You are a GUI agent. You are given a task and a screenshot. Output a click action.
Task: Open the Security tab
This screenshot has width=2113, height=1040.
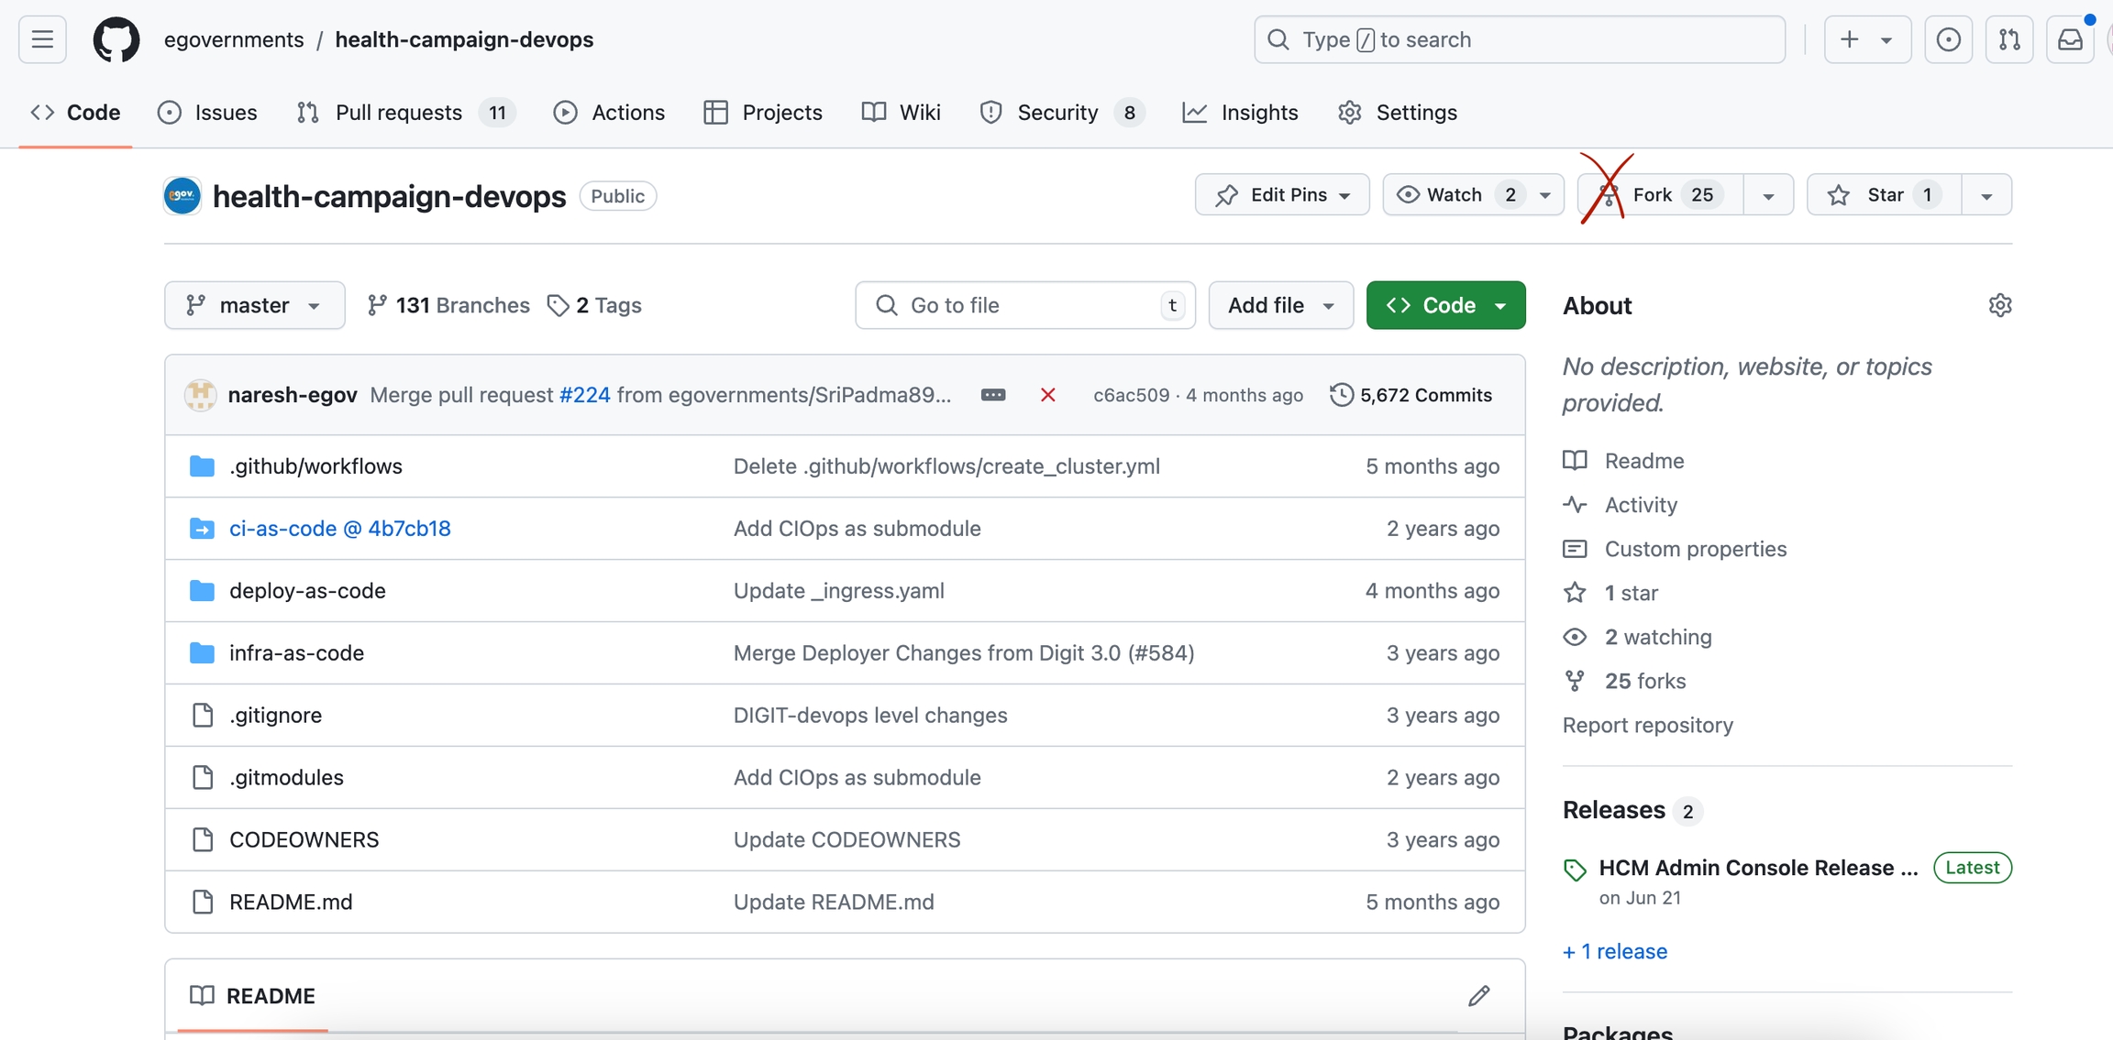[x=1057, y=113]
